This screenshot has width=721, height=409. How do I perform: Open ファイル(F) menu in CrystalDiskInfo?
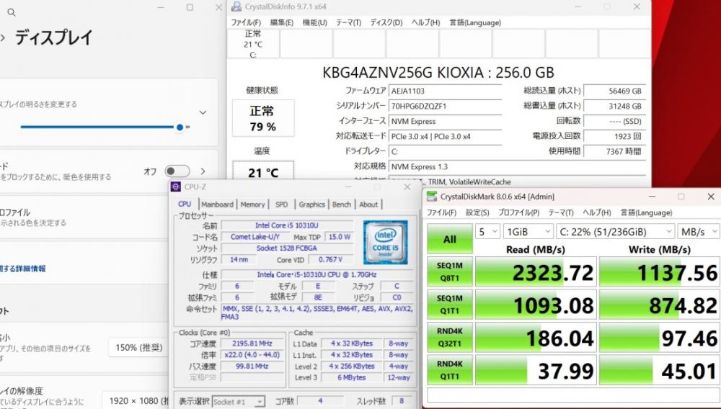click(x=246, y=22)
